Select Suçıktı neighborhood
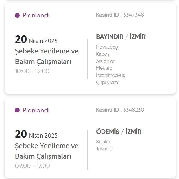This screenshot has width=179, height=179. (103, 142)
